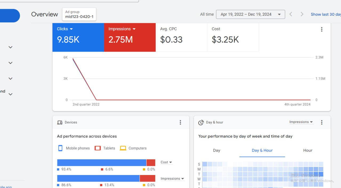Viewport: 341px width, 188px height.
Task: Open the Devices card three-dot menu
Action: 180,122
